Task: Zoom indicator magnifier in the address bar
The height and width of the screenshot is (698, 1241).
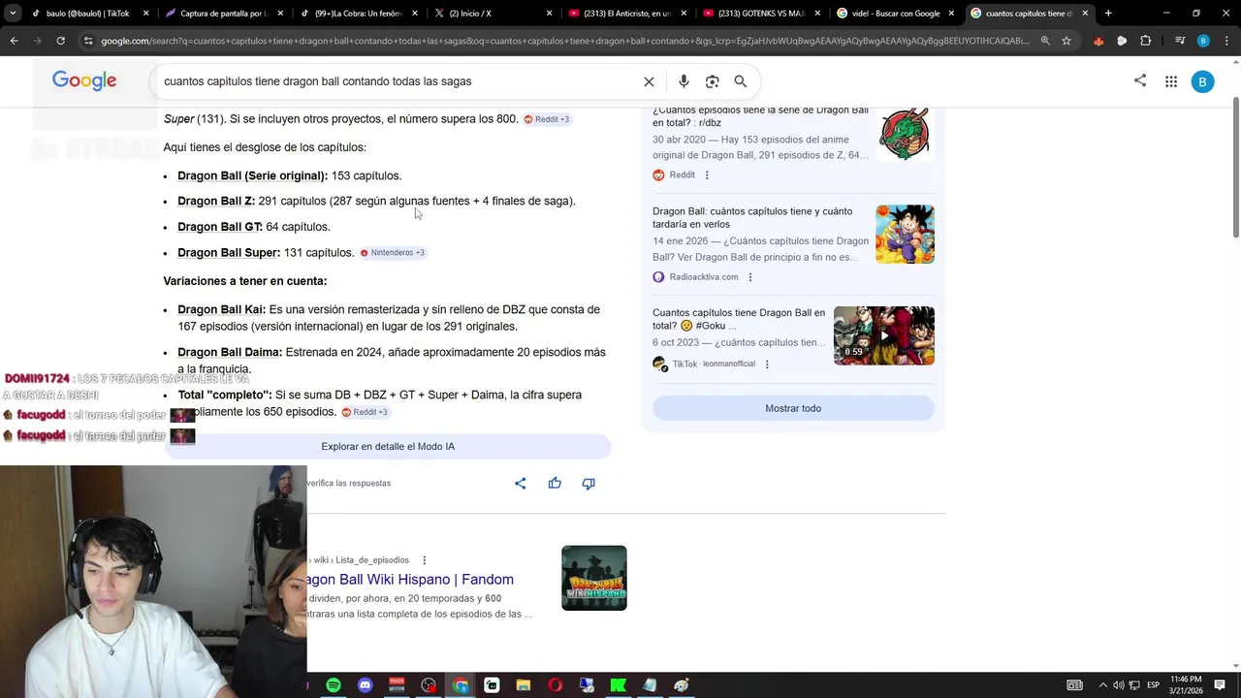Action: [1045, 41]
